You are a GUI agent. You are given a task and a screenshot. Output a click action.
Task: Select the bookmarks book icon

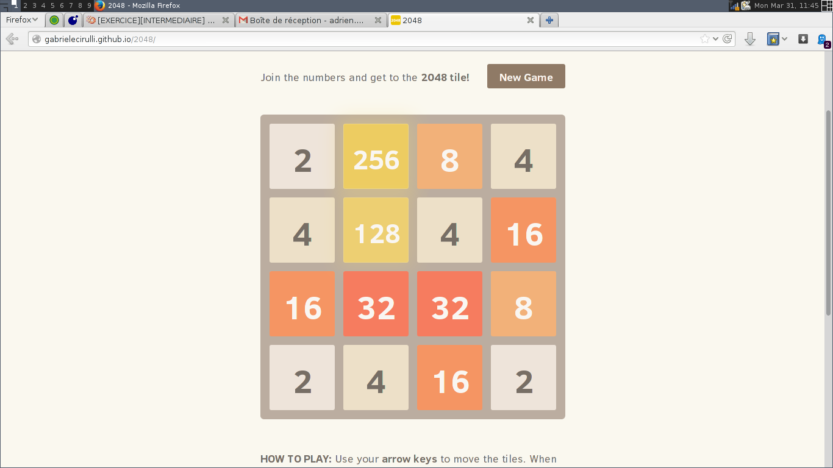tap(773, 38)
